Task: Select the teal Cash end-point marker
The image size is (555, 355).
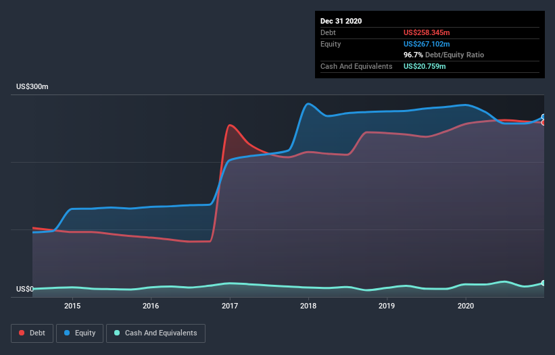Action: tap(543, 283)
